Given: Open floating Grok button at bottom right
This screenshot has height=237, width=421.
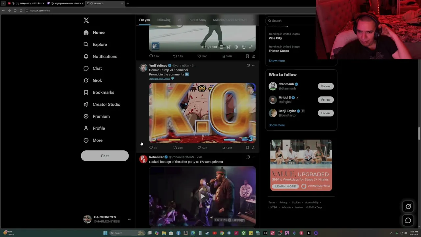Looking at the screenshot, I should click(408, 207).
